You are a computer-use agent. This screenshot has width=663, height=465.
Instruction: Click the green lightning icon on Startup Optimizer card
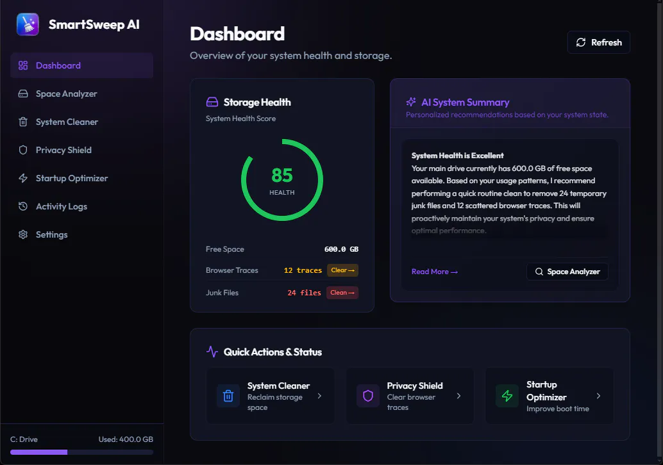pos(507,396)
